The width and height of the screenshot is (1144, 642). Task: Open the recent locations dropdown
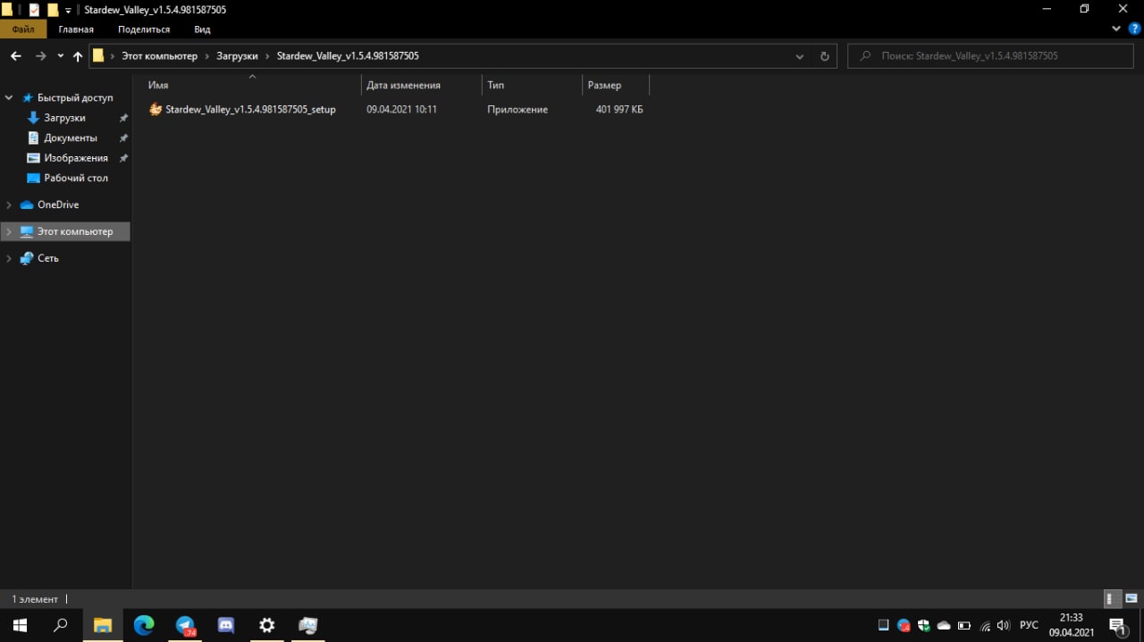pos(60,56)
